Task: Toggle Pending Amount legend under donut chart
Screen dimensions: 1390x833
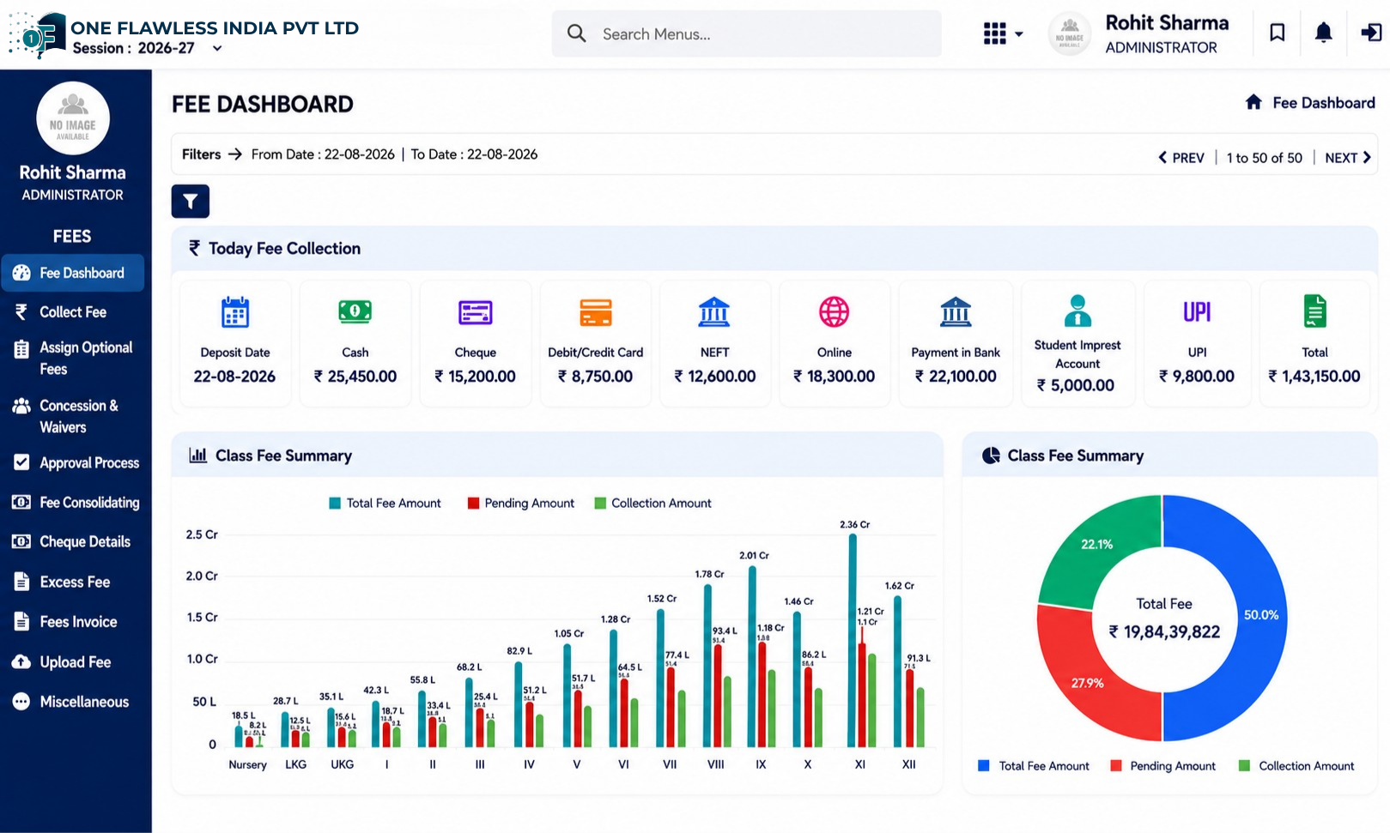Action: (x=1163, y=766)
